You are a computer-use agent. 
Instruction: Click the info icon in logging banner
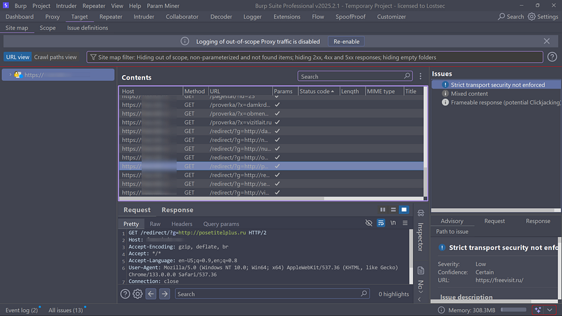(184, 41)
